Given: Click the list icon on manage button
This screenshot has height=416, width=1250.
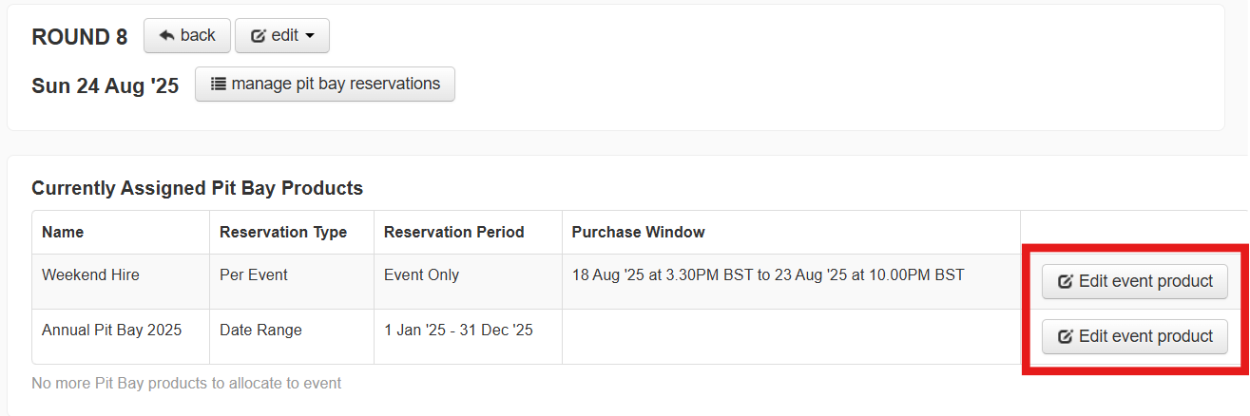Looking at the screenshot, I should click(218, 84).
